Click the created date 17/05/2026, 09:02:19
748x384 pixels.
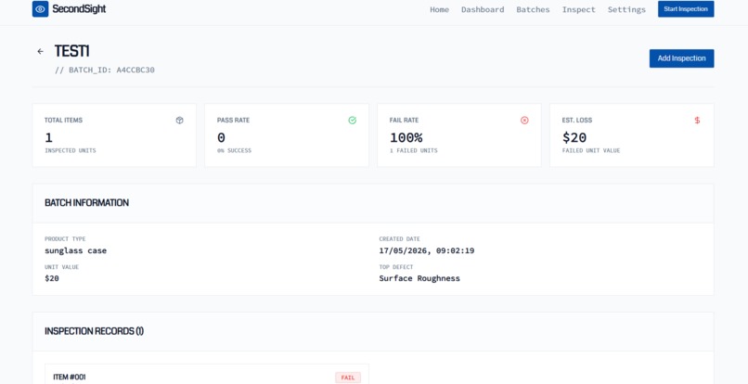point(427,251)
